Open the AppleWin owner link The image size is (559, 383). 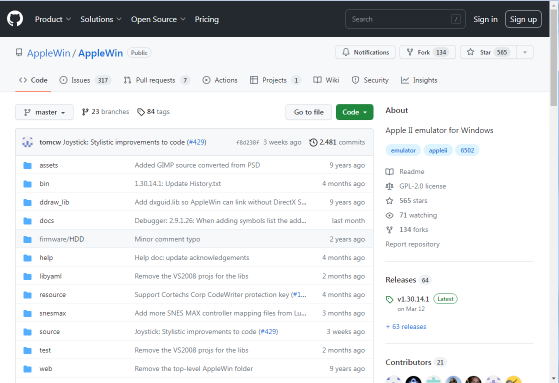48,53
